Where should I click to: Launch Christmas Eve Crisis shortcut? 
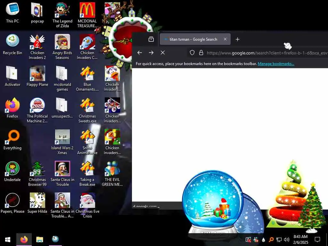(87, 206)
